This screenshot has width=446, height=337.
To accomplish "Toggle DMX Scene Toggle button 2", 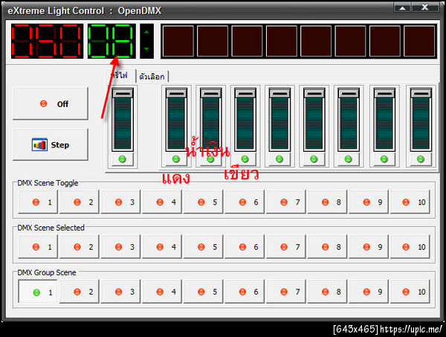I will pos(80,202).
